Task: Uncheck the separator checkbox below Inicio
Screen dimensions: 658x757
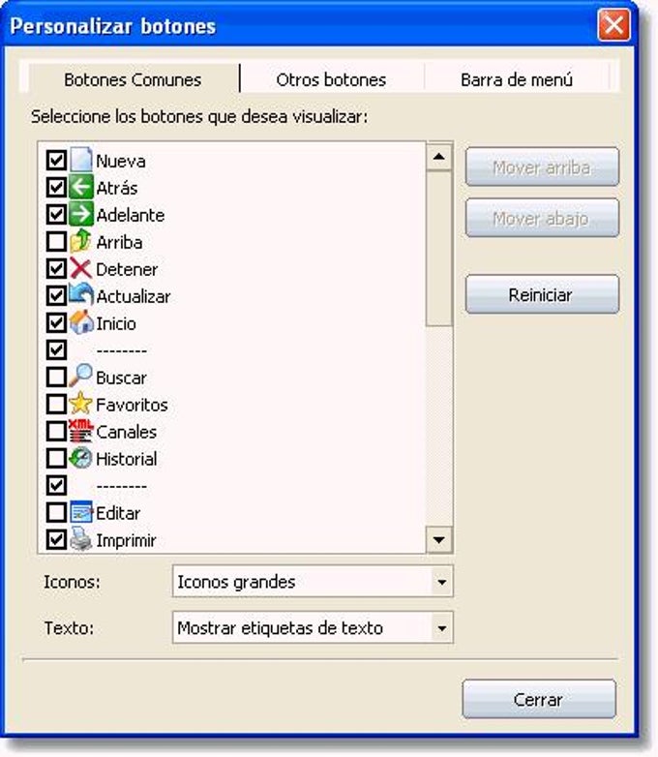Action: (x=56, y=349)
